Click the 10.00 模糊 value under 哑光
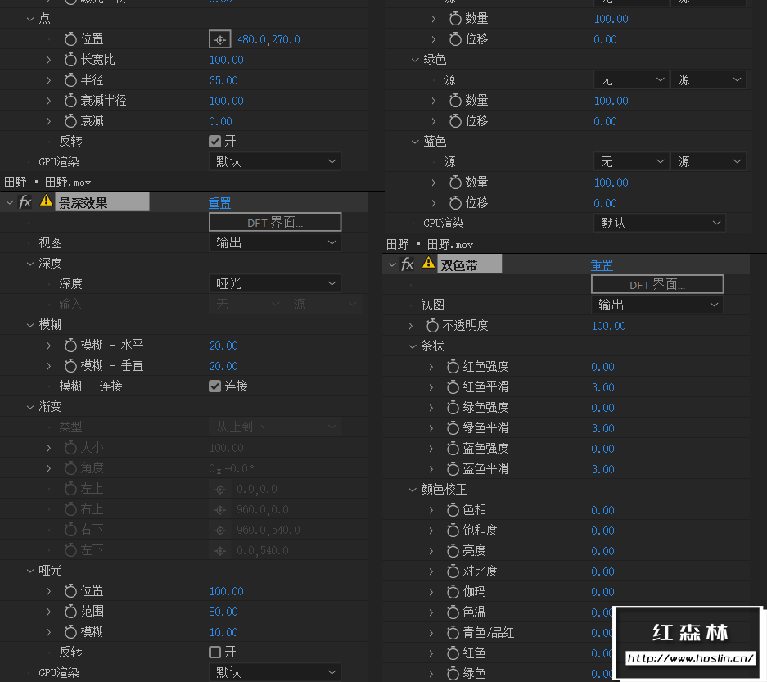 click(x=223, y=632)
